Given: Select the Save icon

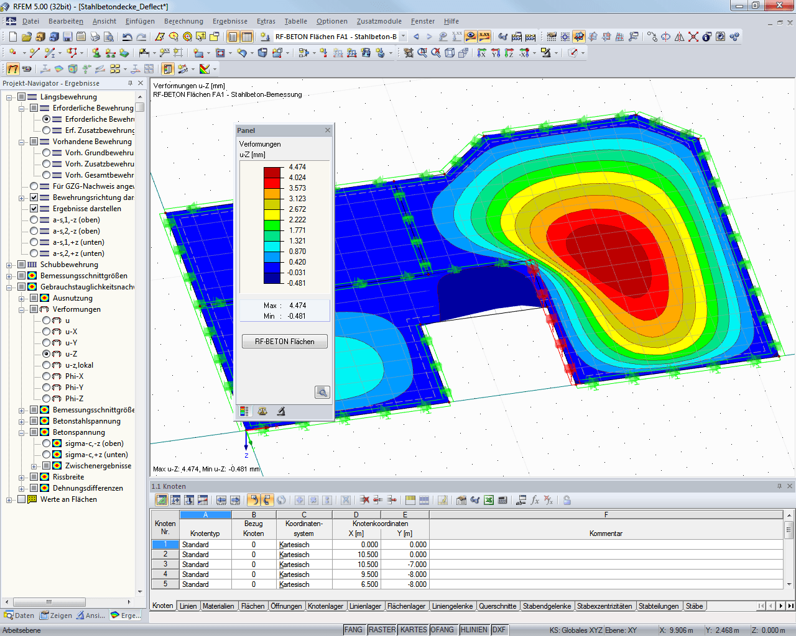Looking at the screenshot, I should [x=68, y=36].
